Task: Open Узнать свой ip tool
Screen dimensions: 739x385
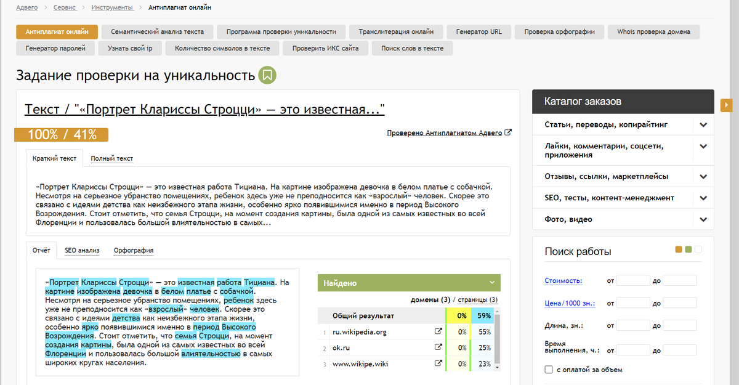Action: 130,48
